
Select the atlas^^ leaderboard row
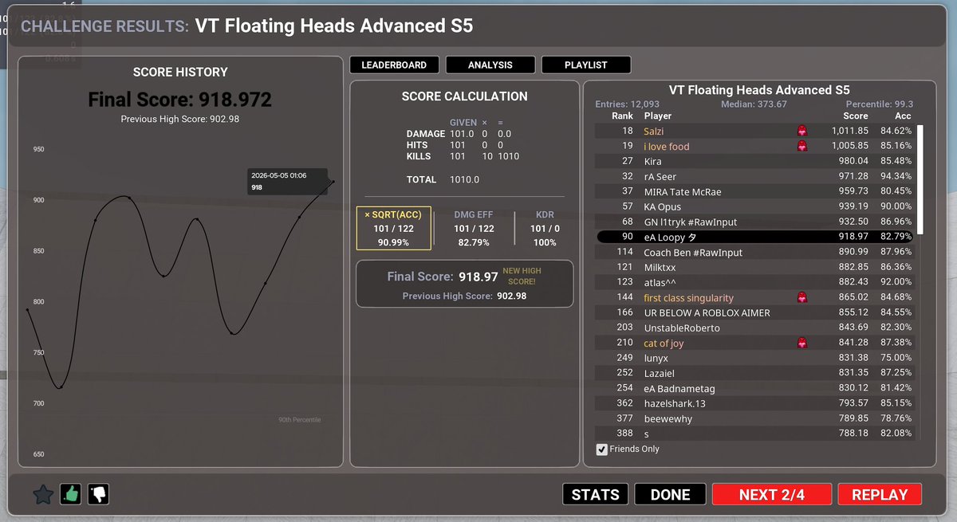click(x=755, y=282)
